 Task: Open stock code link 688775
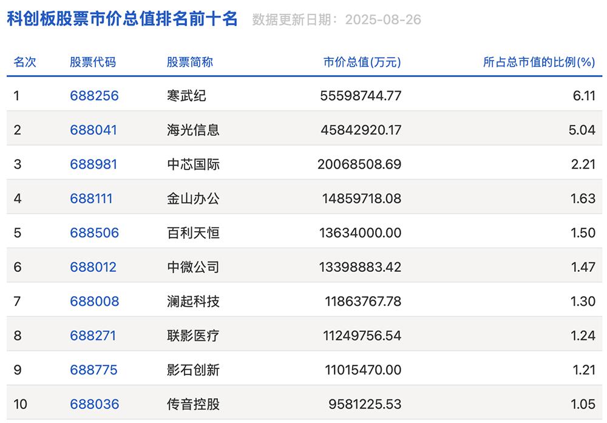coord(93,370)
